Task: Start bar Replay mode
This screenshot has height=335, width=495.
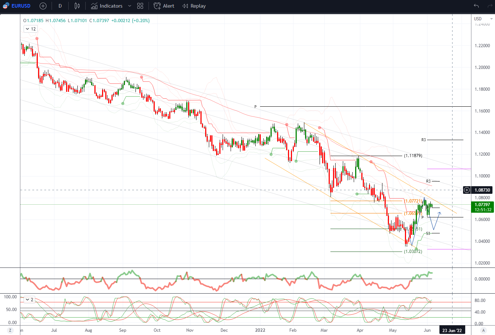Action: (194, 6)
